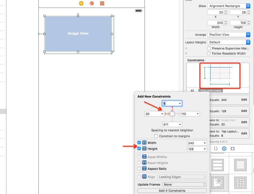Select the First Responder cube icon
This screenshot has height=194, width=254.
(92, 3)
